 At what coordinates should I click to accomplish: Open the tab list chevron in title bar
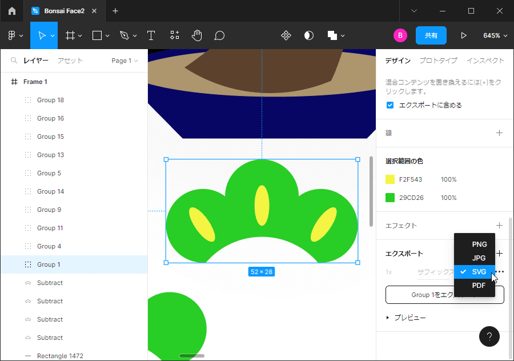coord(414,11)
